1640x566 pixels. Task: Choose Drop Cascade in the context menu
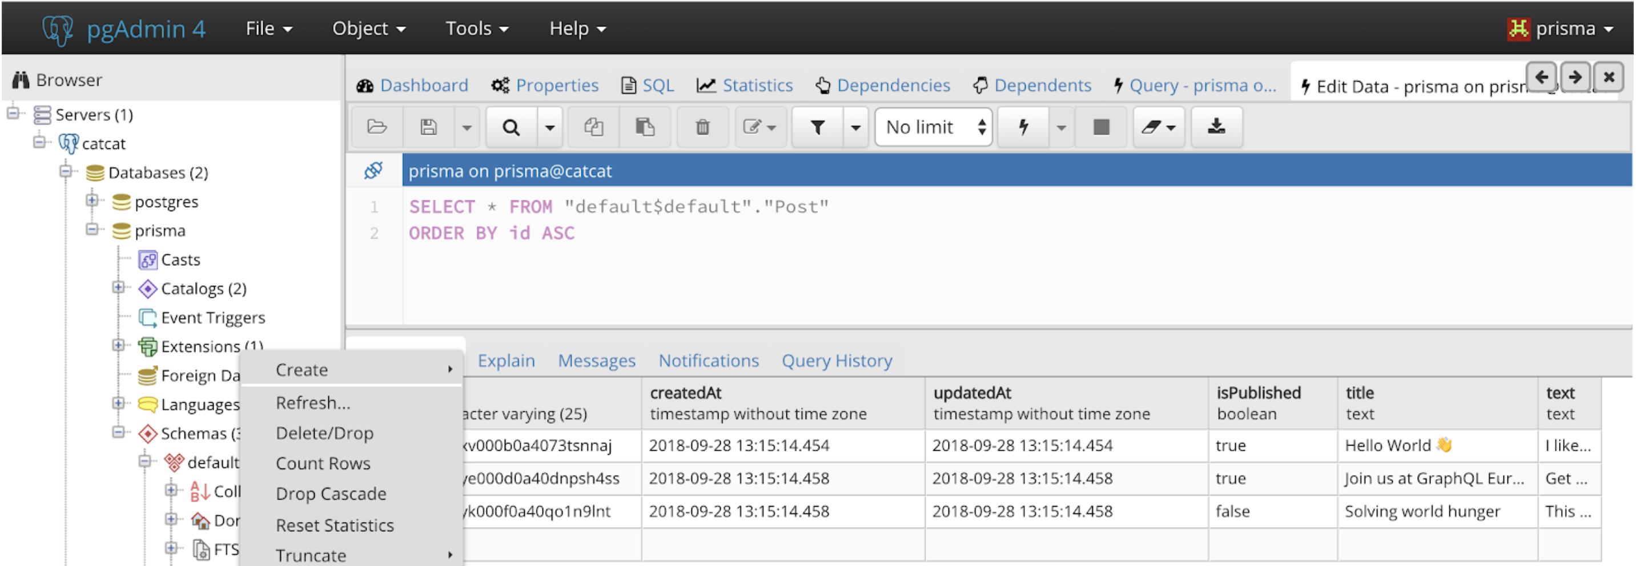(x=352, y=495)
